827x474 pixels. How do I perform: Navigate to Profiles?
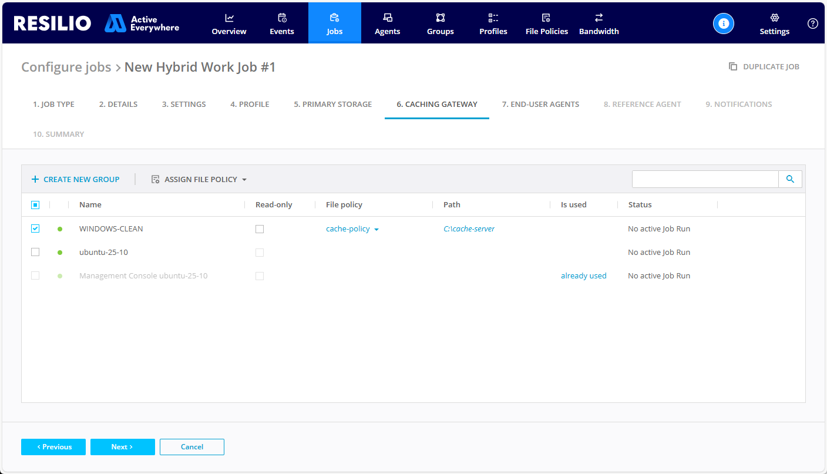click(x=493, y=23)
